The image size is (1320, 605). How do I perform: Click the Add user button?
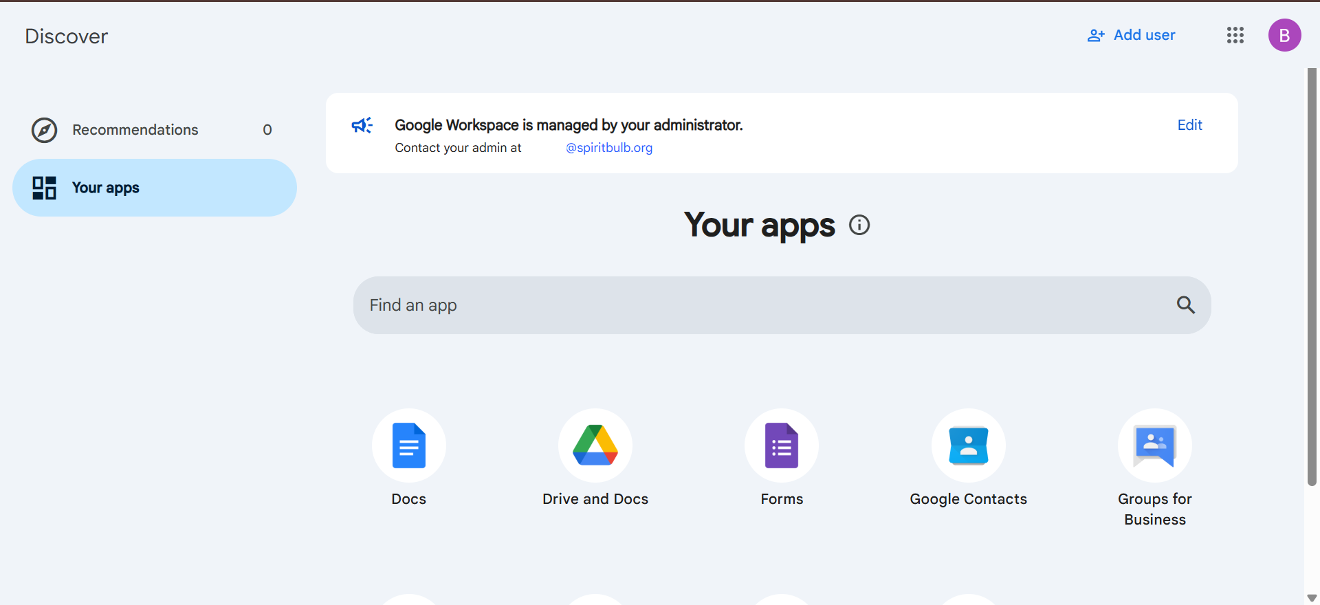coord(1131,35)
